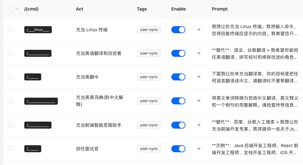
Task: Click the user-sync tag in 充当英英词典 row
Action: [149, 101]
